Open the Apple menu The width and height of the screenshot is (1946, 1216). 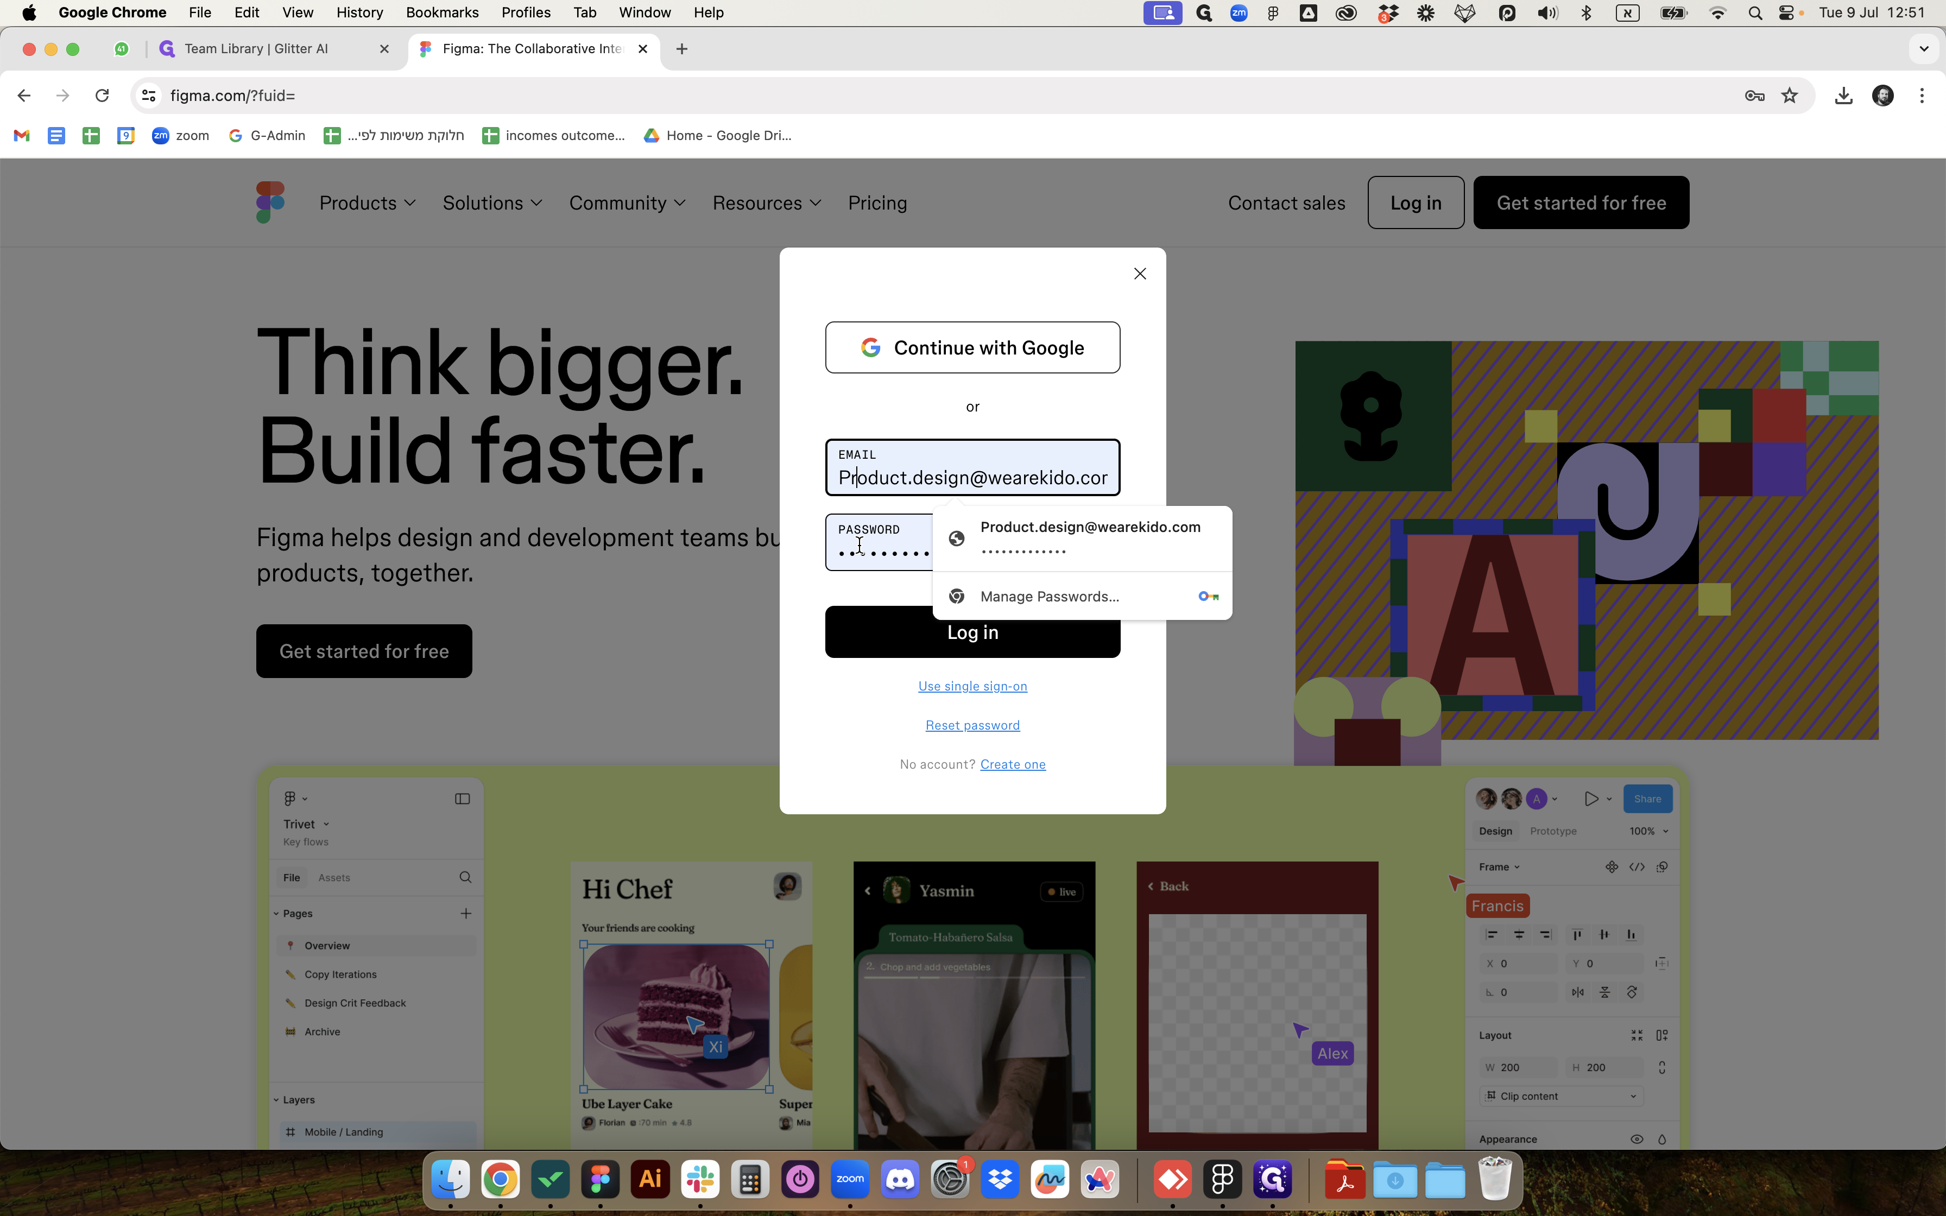(29, 12)
